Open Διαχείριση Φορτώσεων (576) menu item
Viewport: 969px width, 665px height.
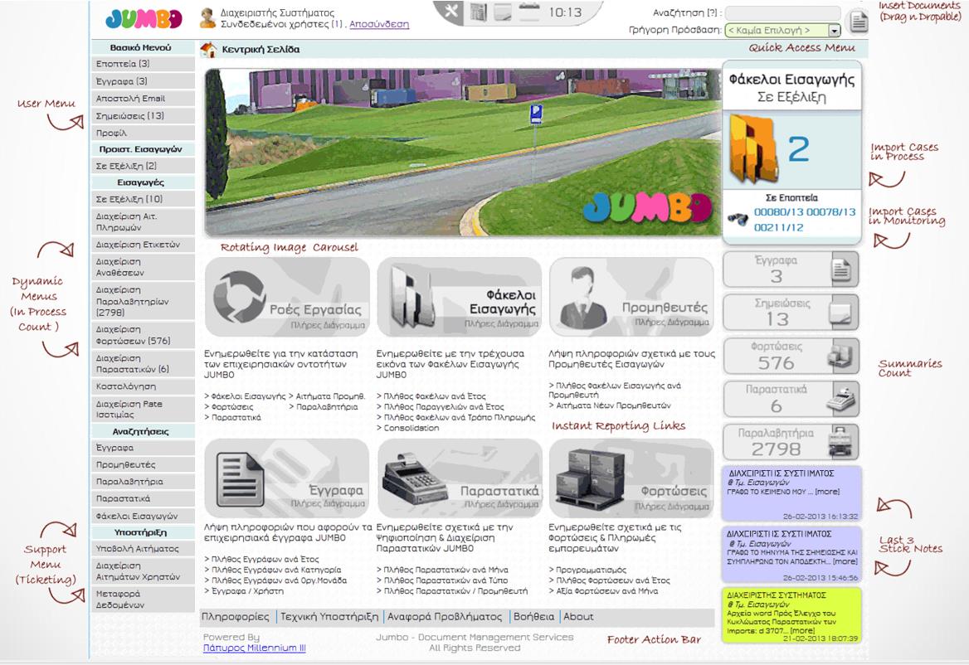coord(143,335)
